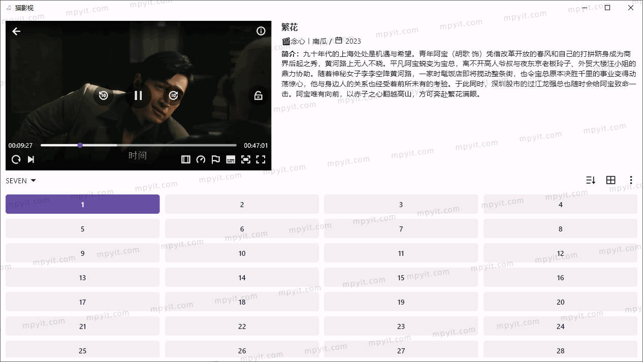Select episode 7

pos(401,228)
